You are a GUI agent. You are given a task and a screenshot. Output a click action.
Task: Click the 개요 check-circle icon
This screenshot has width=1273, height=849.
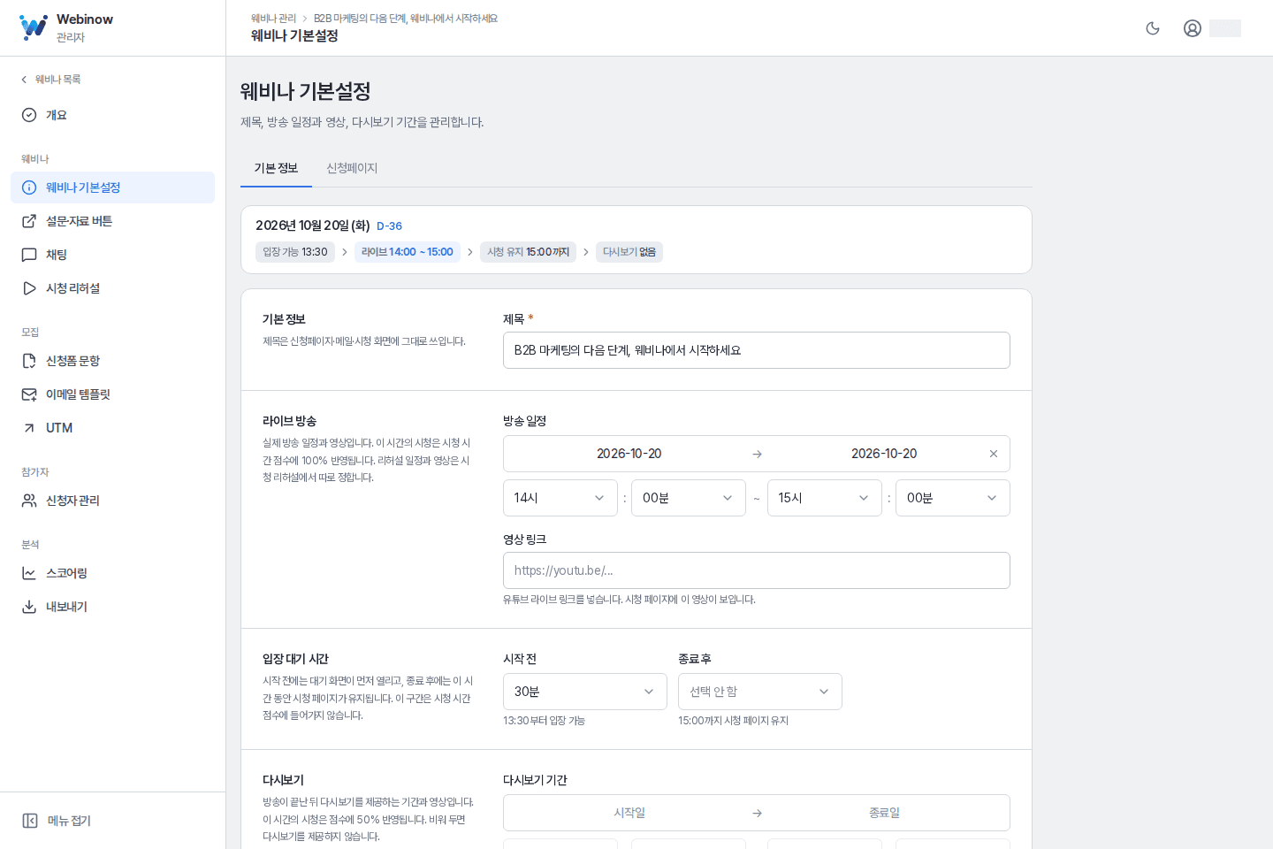click(29, 115)
